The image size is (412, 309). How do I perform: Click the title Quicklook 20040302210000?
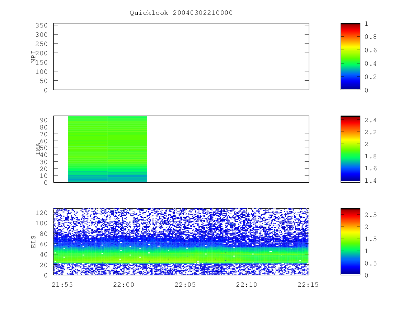coord(181,13)
